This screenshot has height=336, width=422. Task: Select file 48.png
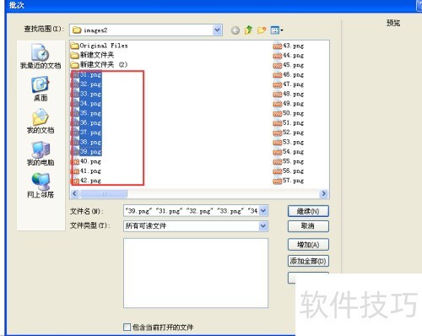(289, 94)
